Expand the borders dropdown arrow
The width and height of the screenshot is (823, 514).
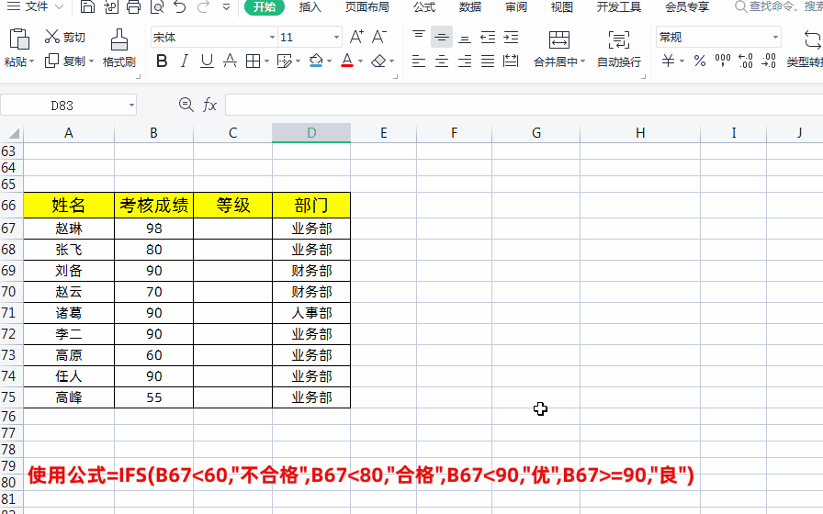click(x=266, y=61)
